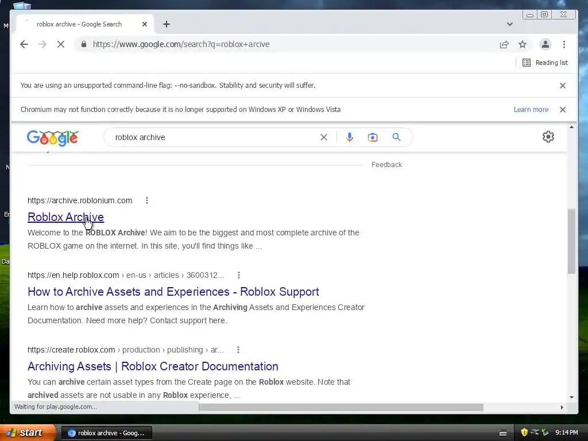The image size is (588, 441).
Task: Select the roblox archive taskbar button
Action: coord(106,433)
